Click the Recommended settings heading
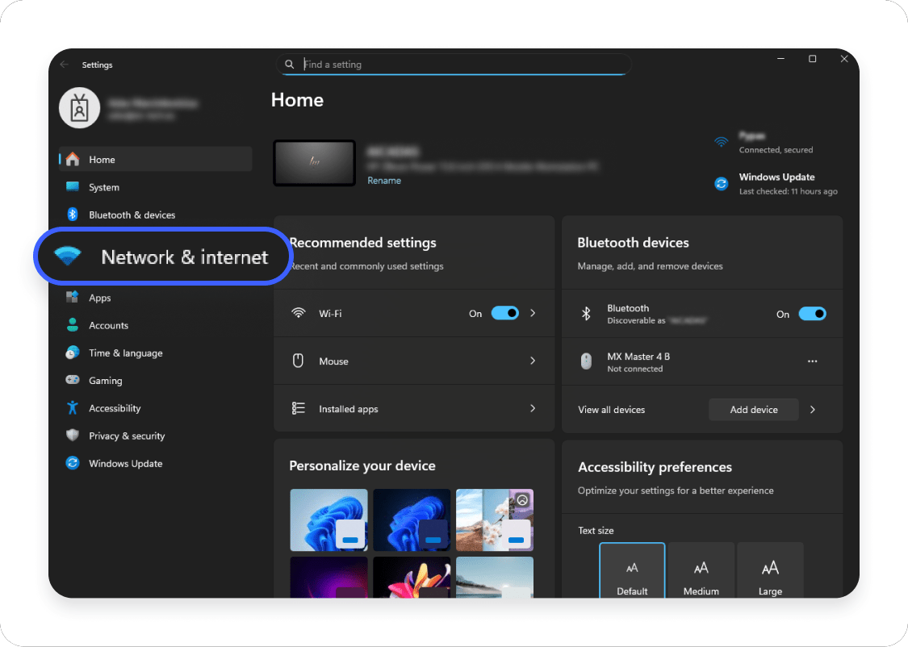Image resolution: width=908 pixels, height=647 pixels. (363, 243)
